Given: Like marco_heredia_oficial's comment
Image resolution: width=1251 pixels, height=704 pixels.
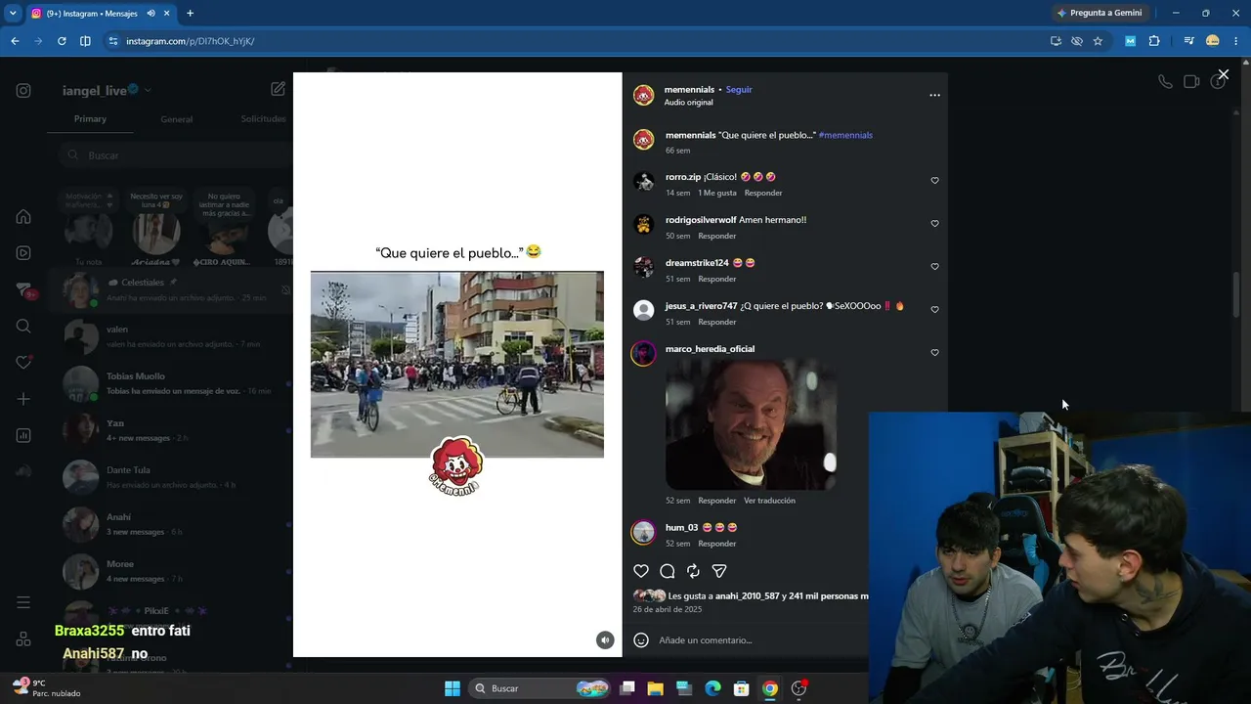Looking at the screenshot, I should point(934,353).
